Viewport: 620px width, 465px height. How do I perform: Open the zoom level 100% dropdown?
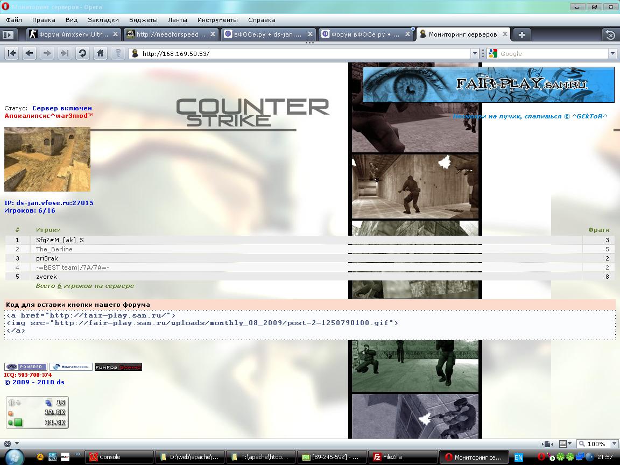pyautogui.click(x=612, y=444)
